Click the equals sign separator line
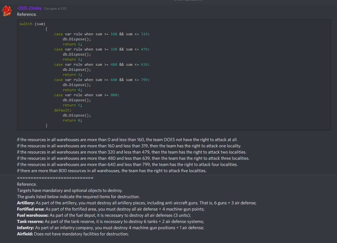Image resolution: width=337 pixels, height=243 pixels. [x=55, y=178]
